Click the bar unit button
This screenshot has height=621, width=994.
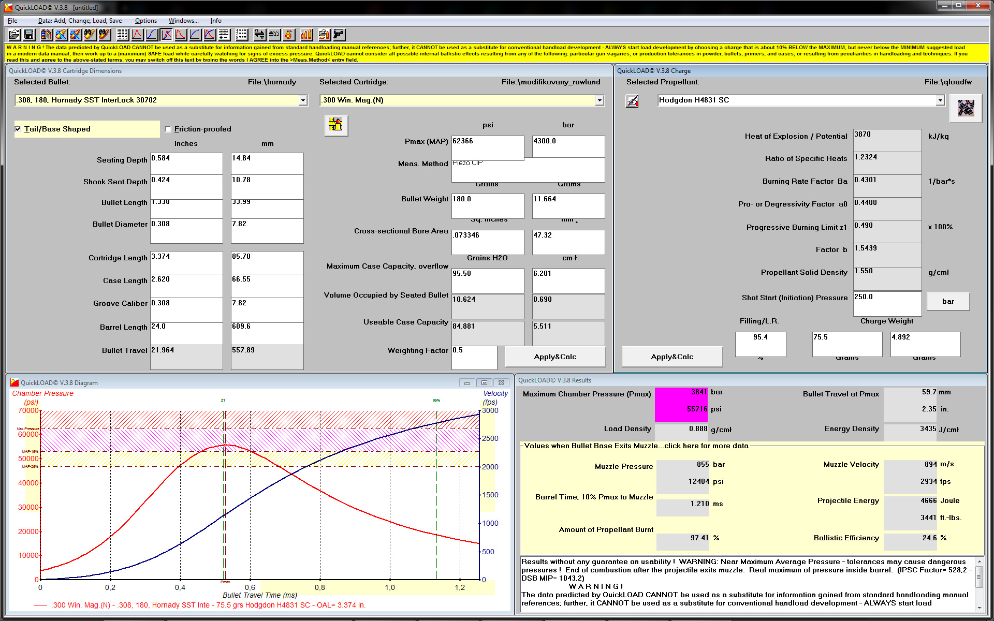pyautogui.click(x=947, y=301)
